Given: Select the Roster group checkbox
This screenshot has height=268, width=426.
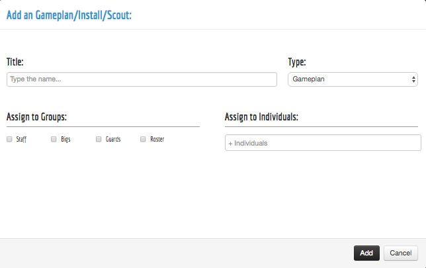Looking at the screenshot, I should [x=143, y=140].
